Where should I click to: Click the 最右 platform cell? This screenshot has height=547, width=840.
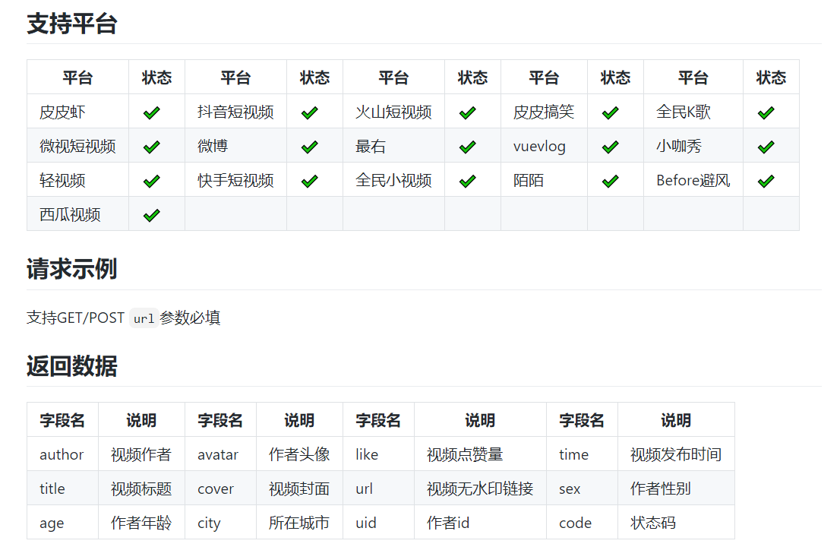(371, 147)
